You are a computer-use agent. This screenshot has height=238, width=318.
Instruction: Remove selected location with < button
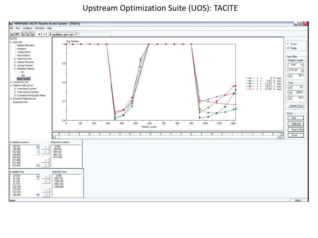tap(45, 160)
